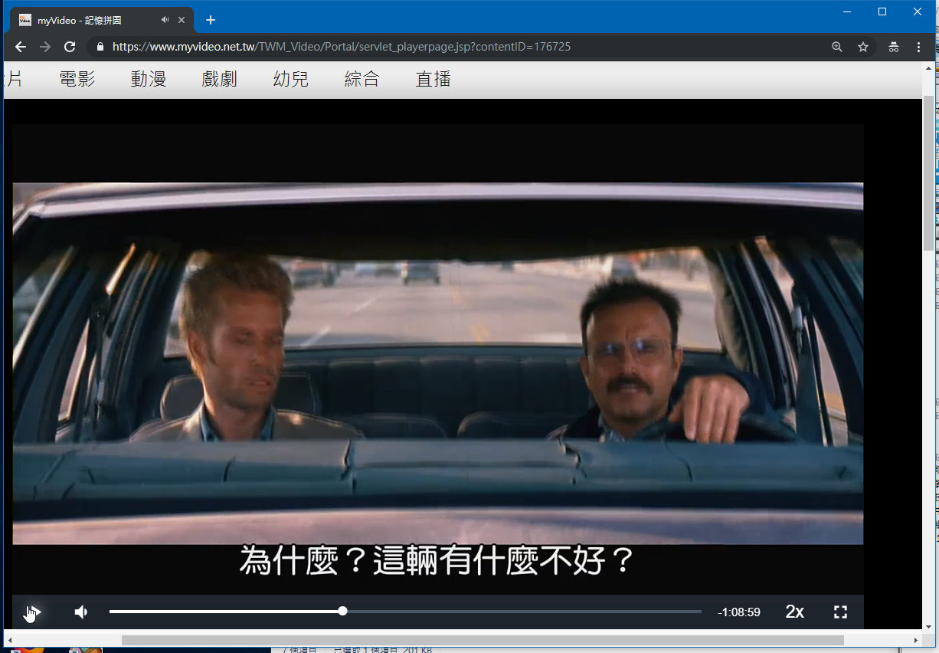Open a new browser tab
939x653 pixels.
point(211,20)
